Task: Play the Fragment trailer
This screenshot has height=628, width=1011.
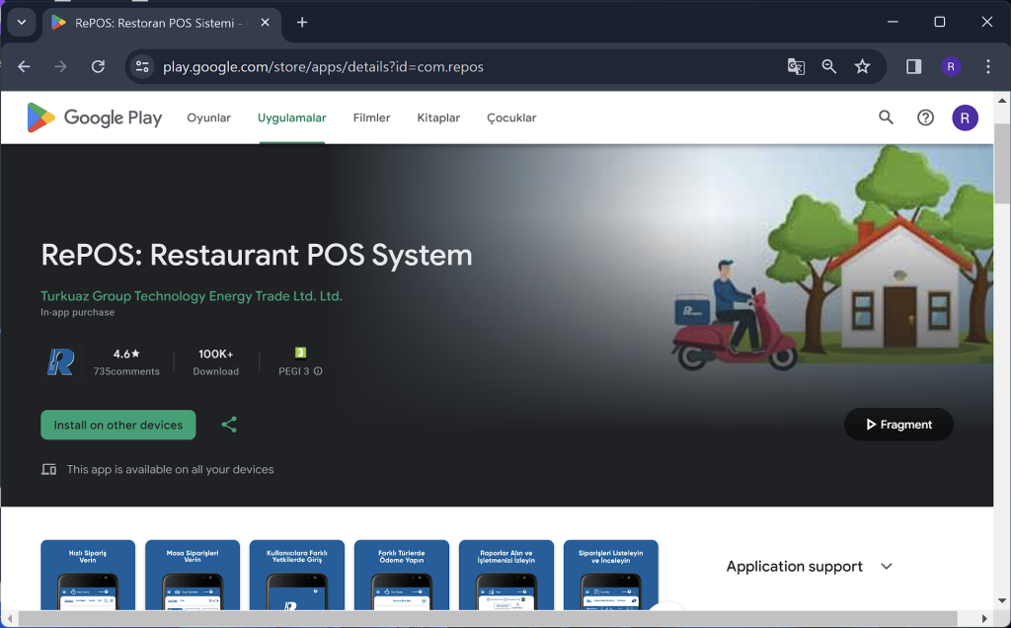Action: pyautogui.click(x=898, y=425)
